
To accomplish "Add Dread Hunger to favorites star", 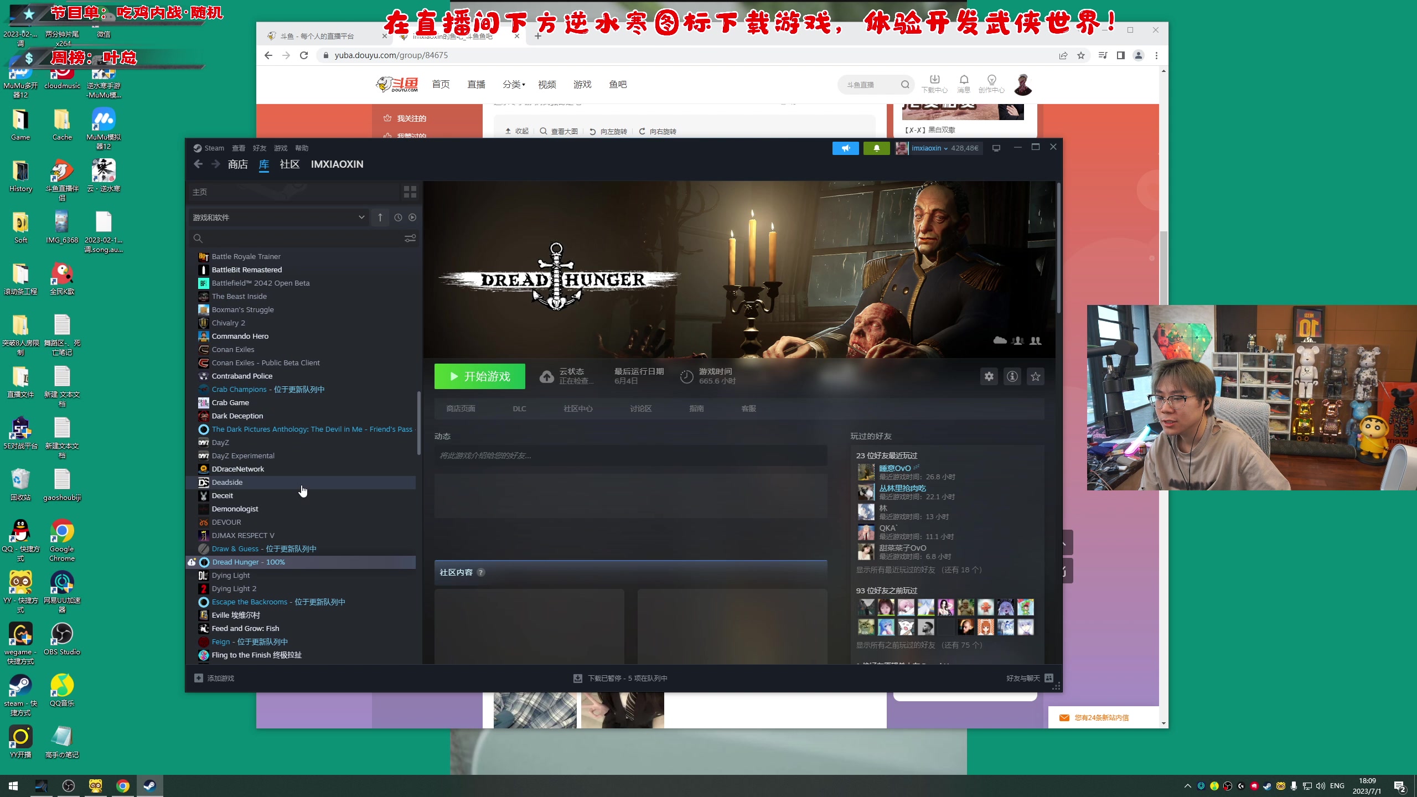I will point(1036,376).
